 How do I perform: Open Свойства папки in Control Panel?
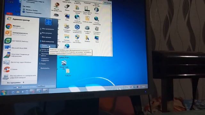click(87, 19)
